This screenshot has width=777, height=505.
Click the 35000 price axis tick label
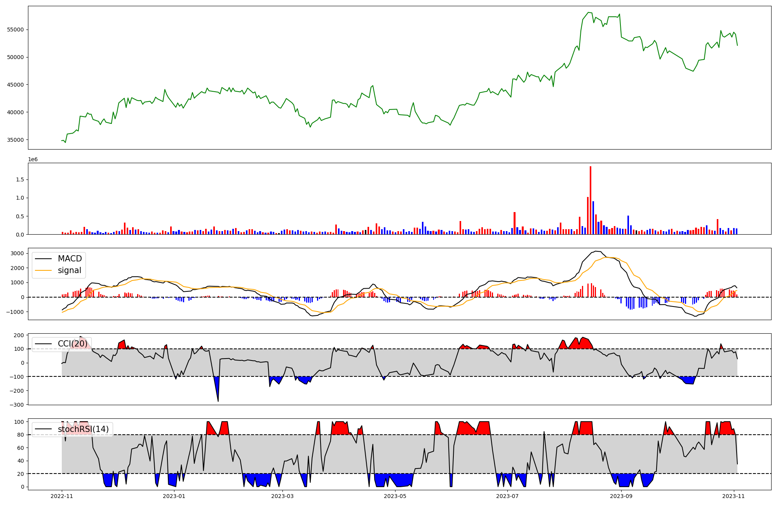(x=16, y=140)
